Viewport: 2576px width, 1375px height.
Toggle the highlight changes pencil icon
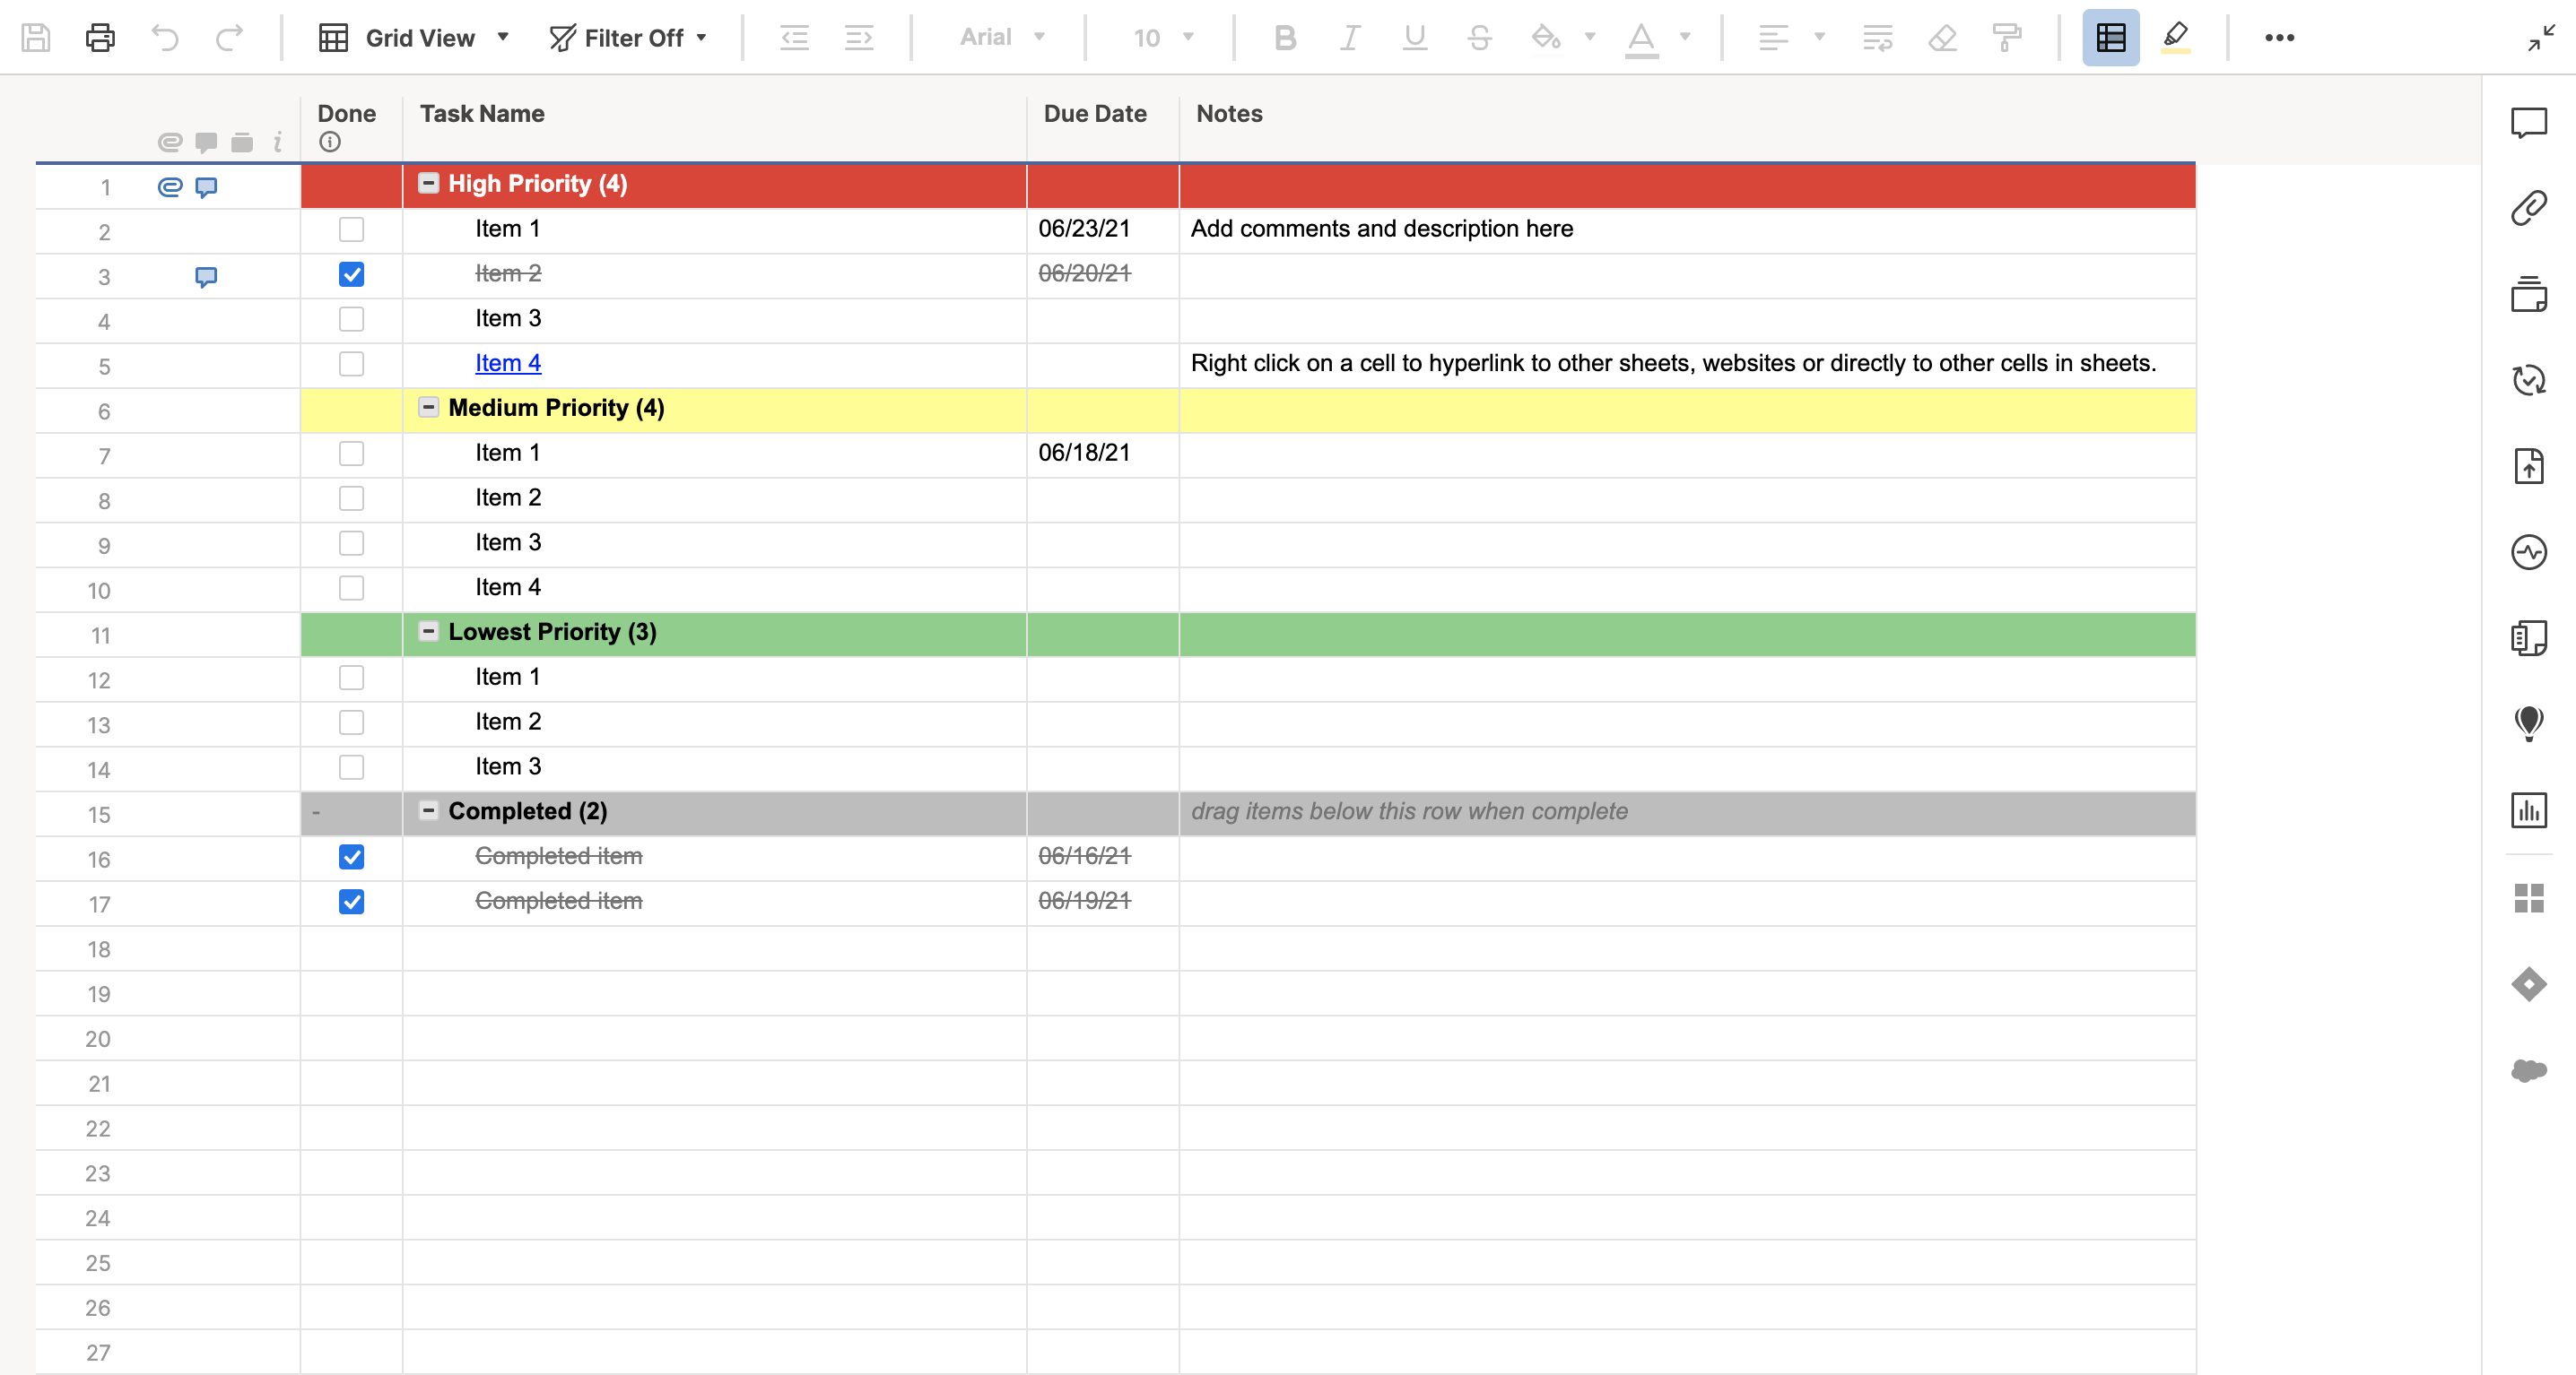2175,38
